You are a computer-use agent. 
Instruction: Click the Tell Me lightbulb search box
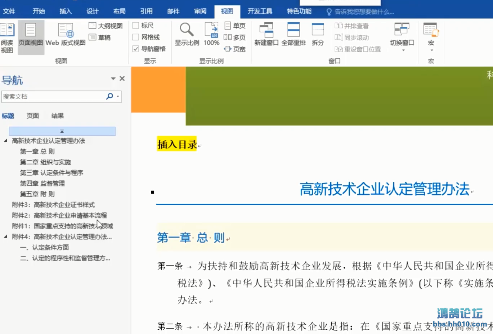[360, 12]
